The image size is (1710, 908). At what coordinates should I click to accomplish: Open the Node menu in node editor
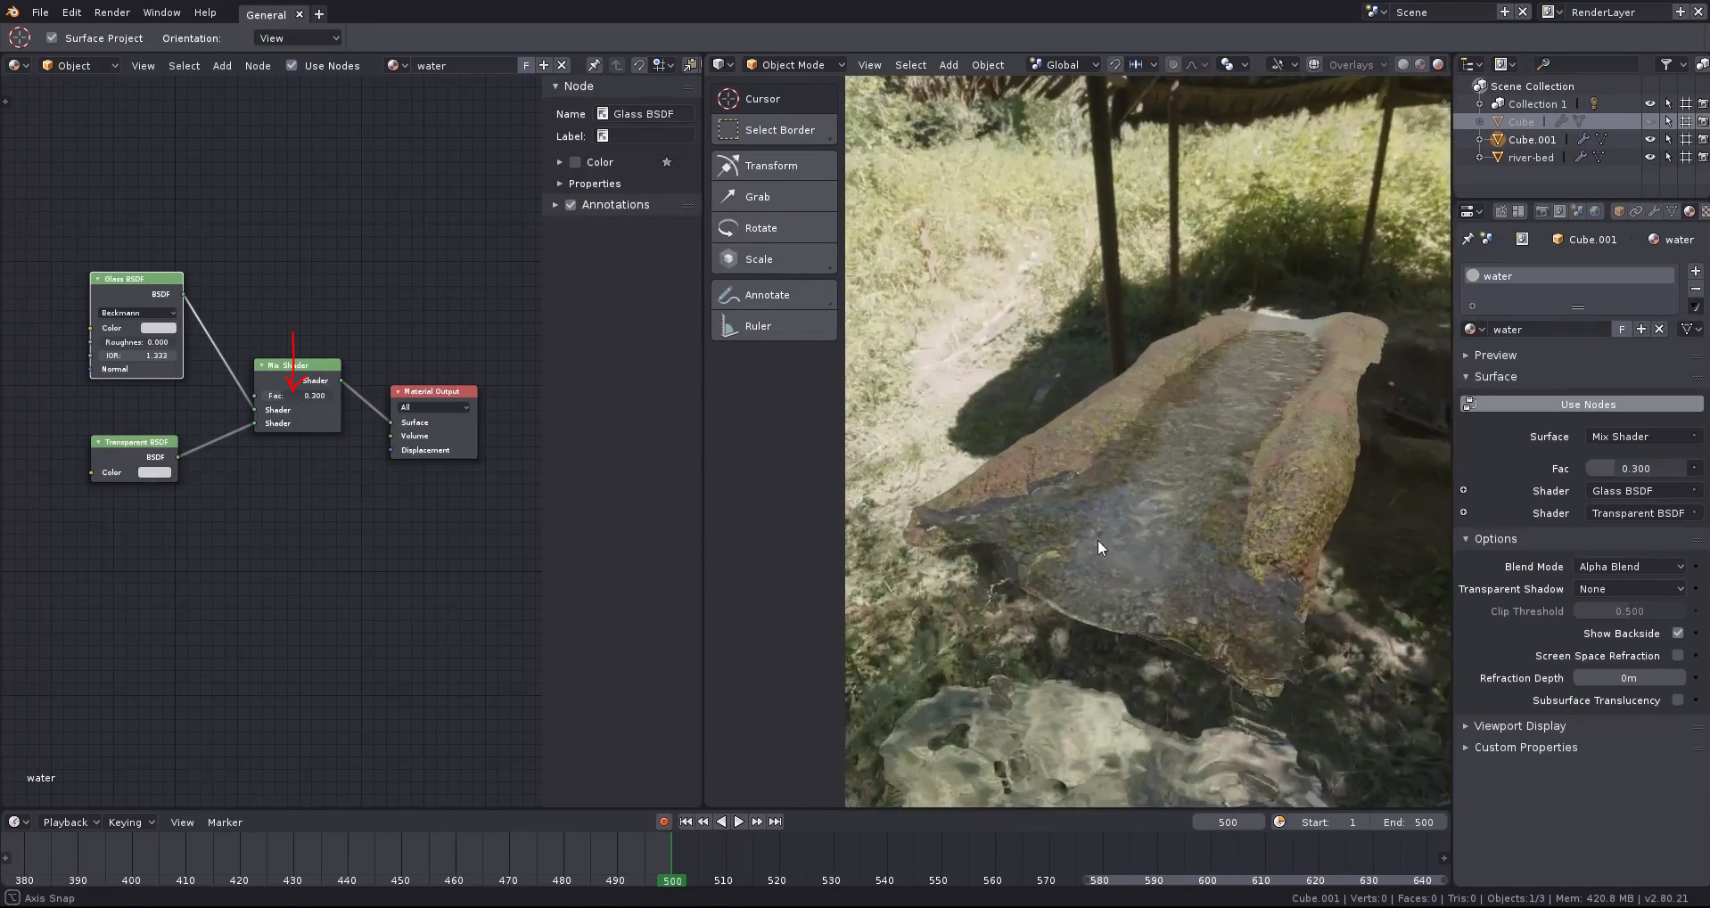click(x=258, y=66)
